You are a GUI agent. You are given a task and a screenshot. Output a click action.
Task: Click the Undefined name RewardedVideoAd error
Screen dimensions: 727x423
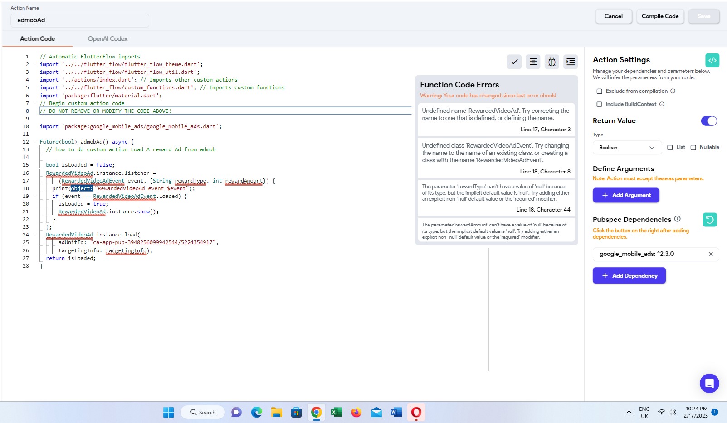click(496, 120)
